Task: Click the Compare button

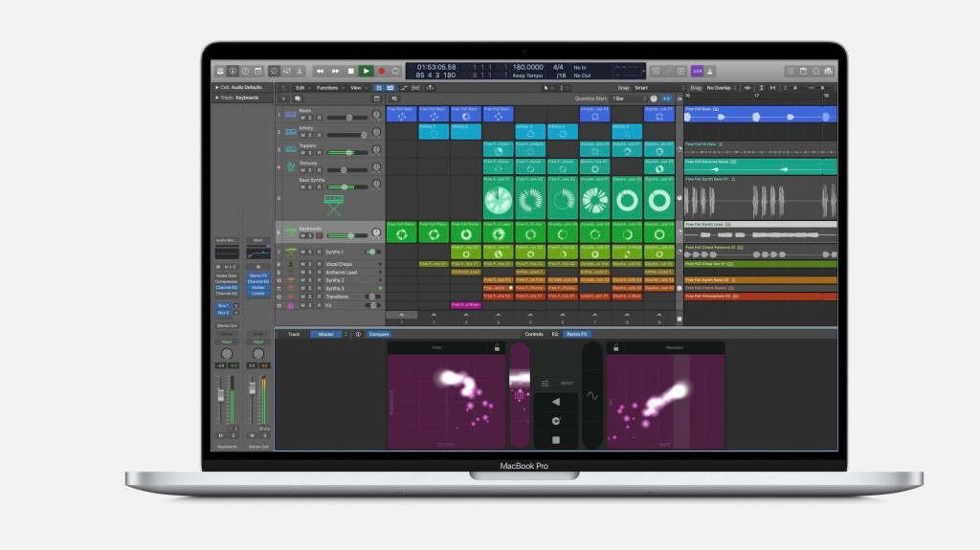Action: click(x=379, y=334)
